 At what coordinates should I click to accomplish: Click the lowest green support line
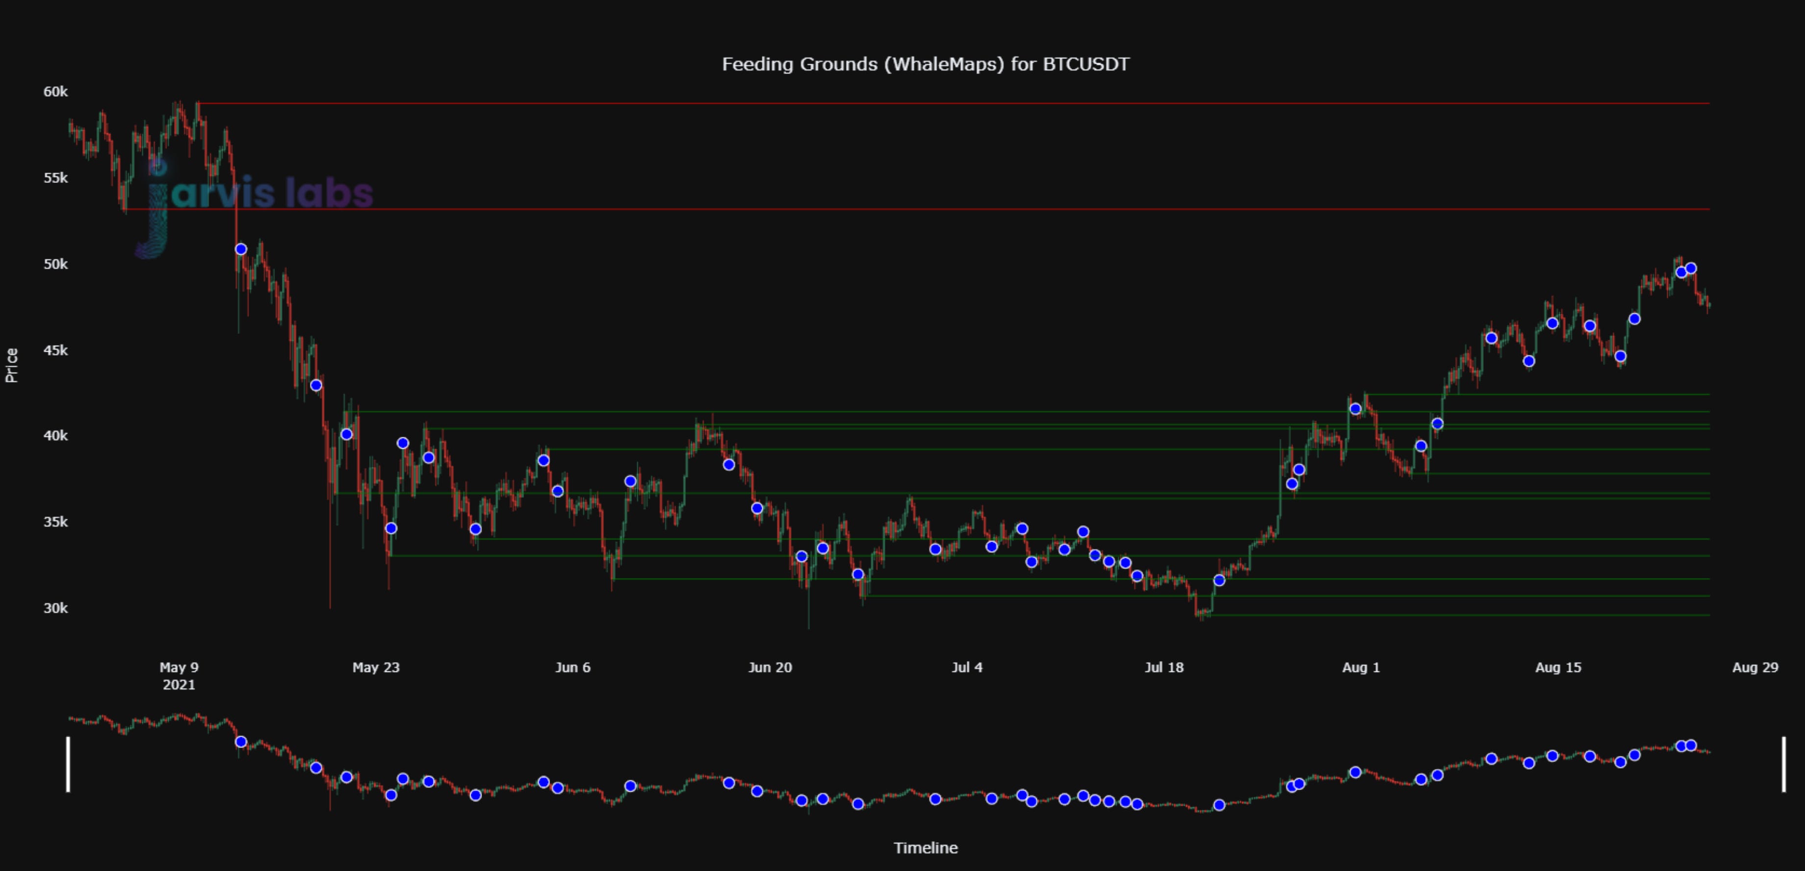[1472, 615]
